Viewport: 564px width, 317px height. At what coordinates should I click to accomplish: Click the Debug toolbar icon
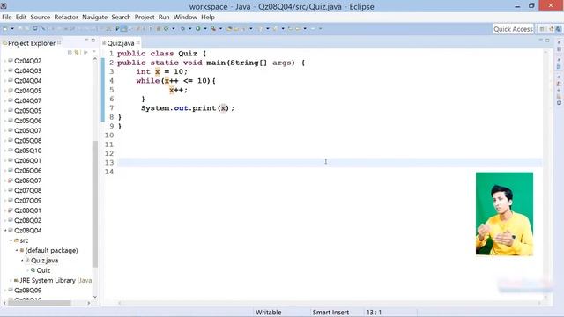click(182, 29)
